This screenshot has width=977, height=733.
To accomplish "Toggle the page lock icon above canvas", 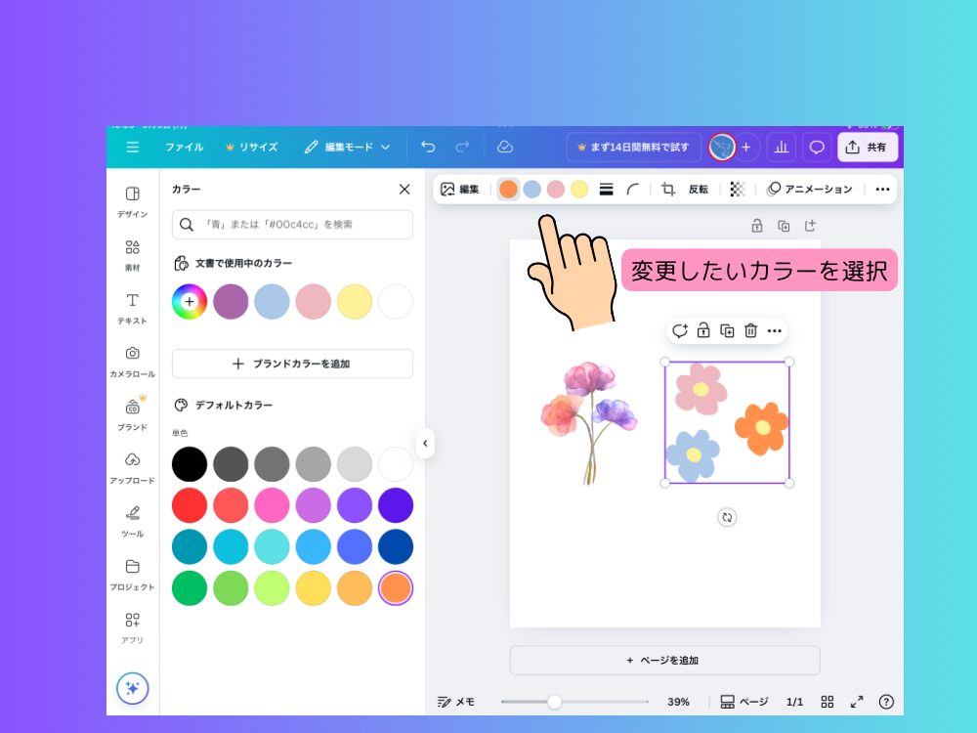I will tap(757, 226).
